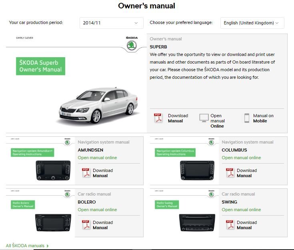Select the Superb car cover image
Screen dimensions: 294x250
coord(98,105)
